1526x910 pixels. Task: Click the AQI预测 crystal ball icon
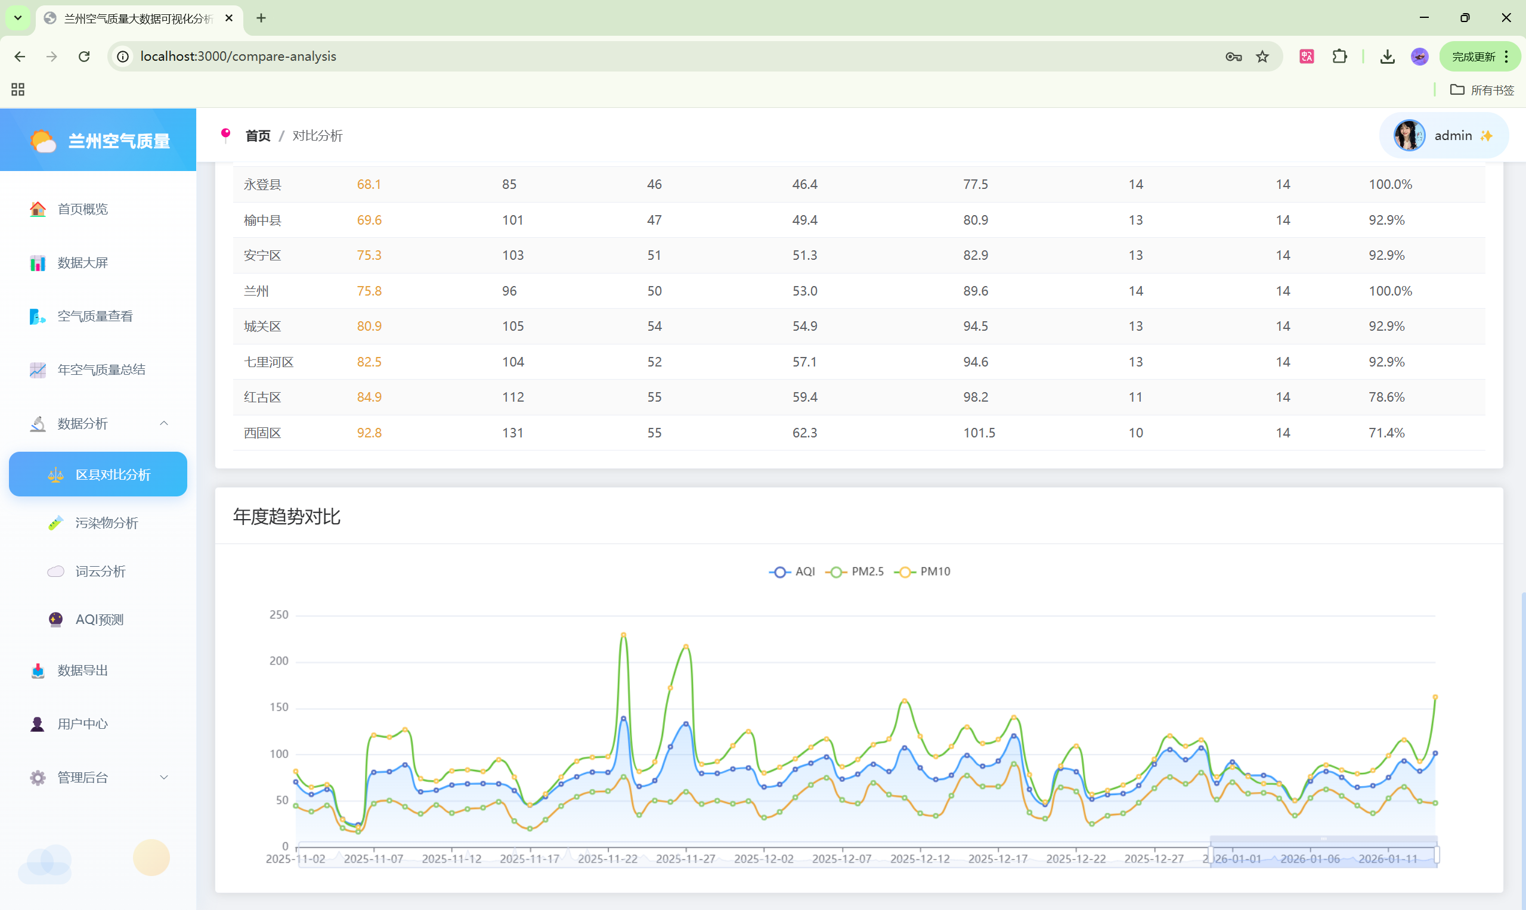pos(55,619)
